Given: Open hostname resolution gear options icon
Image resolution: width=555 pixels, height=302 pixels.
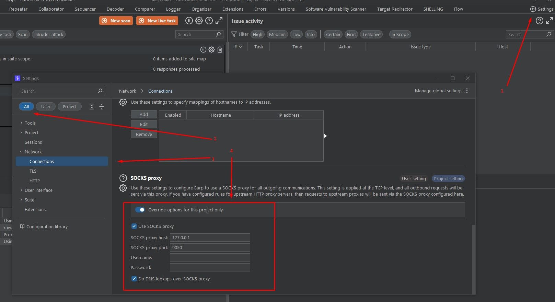Looking at the screenshot, I should point(123,102).
